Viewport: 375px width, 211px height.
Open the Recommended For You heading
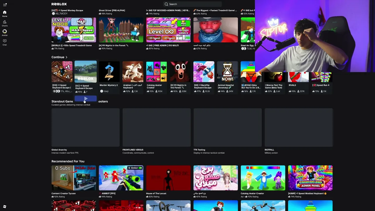[x=68, y=161]
